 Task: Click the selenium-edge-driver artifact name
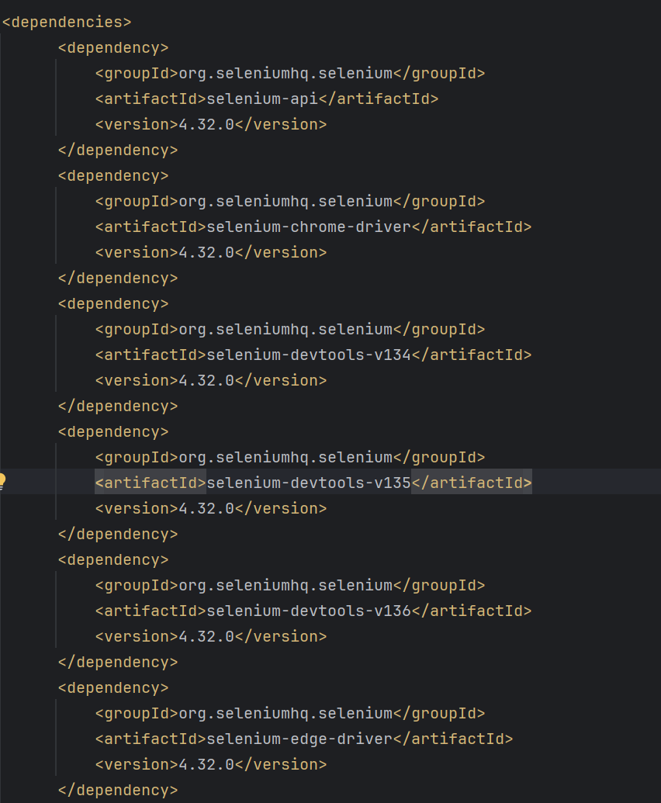pos(299,739)
